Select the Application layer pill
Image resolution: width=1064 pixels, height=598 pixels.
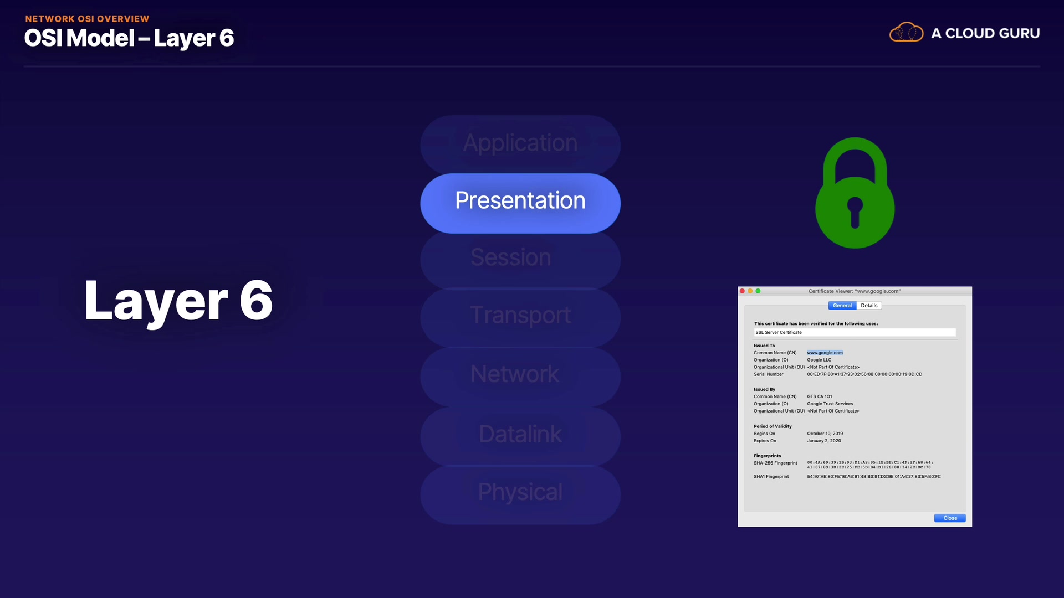520,144
